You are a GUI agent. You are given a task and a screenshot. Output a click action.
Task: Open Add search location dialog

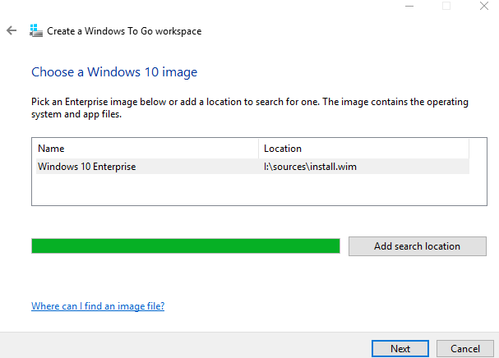click(x=418, y=246)
